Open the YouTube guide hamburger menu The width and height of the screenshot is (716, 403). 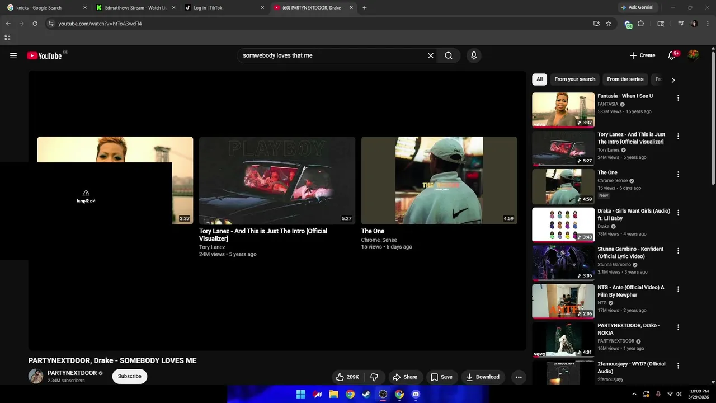13,55
